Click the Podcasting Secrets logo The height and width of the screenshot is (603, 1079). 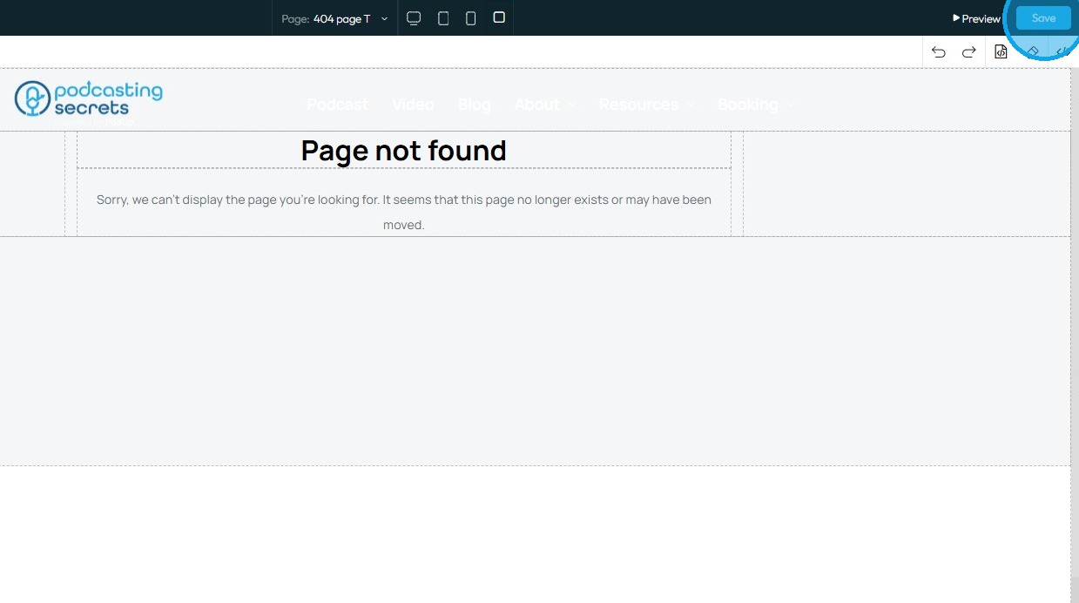pyautogui.click(x=89, y=98)
